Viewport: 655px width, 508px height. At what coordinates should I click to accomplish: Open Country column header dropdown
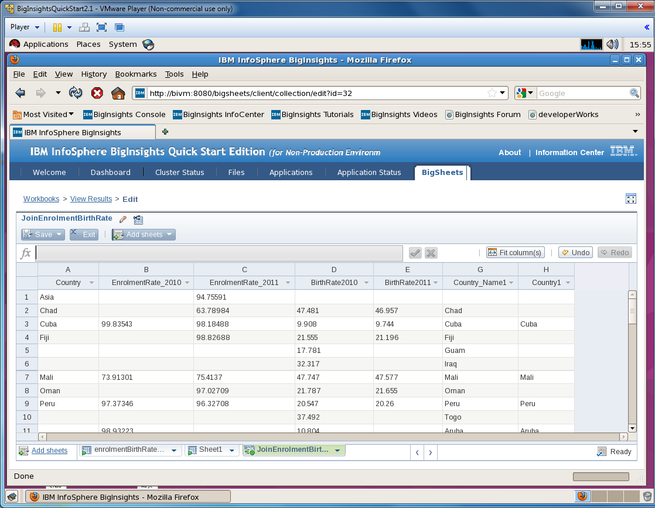pyautogui.click(x=91, y=283)
